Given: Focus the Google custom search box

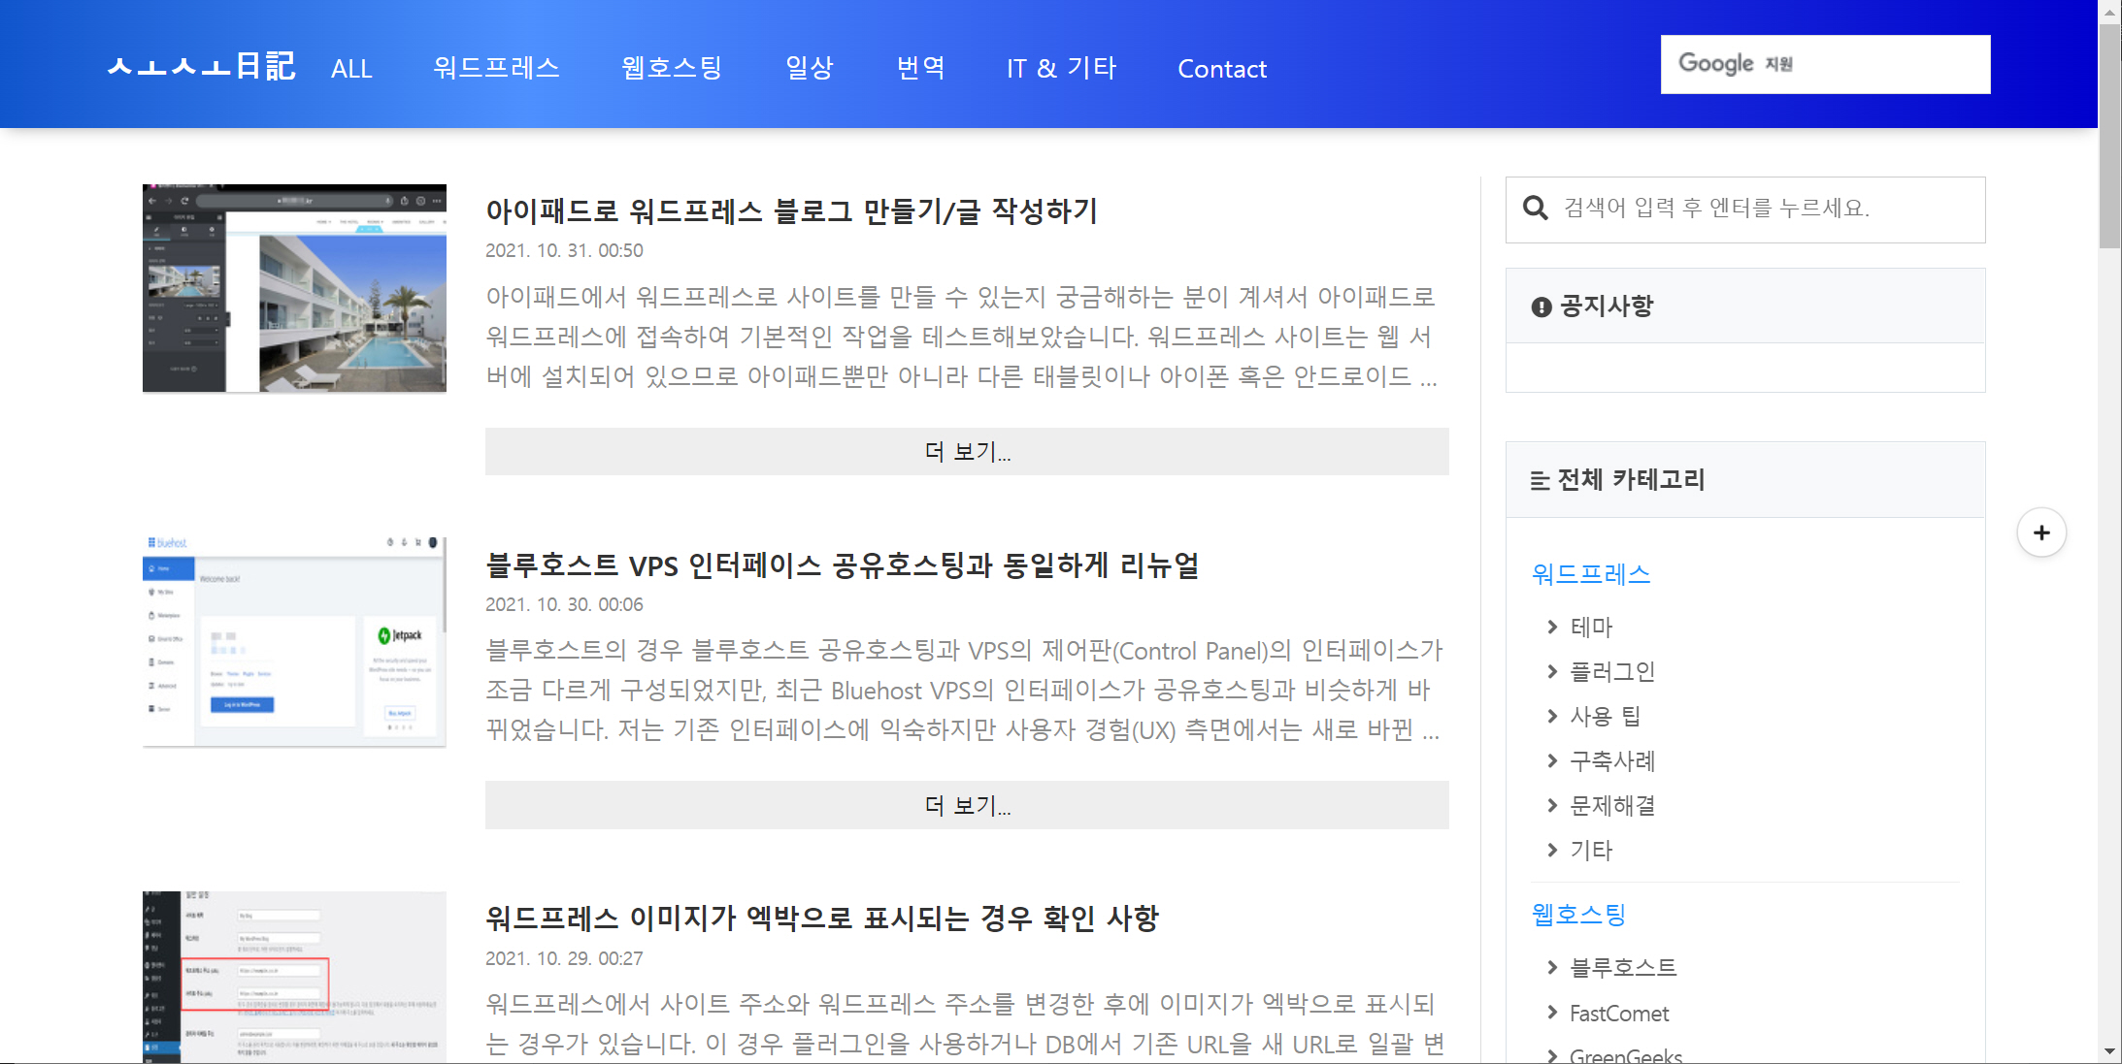Looking at the screenshot, I should 1825,64.
